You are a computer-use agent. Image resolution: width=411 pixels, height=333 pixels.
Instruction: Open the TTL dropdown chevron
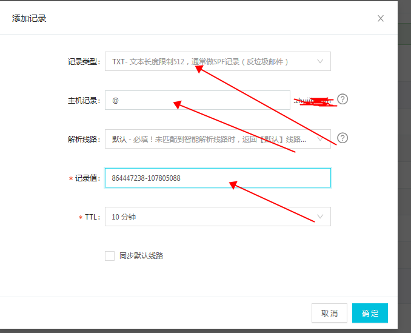320,217
